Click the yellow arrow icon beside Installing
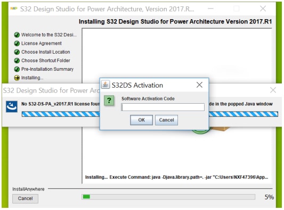Viewport: 284px width, 210px height. coord(17,78)
